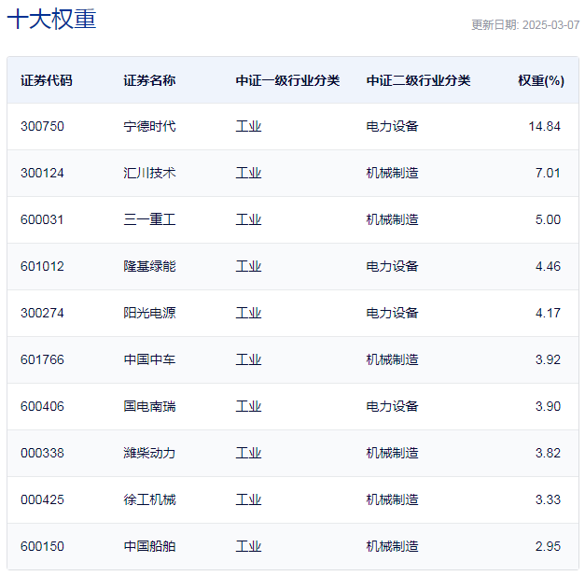
Task: Click weight value 7.01
Action: tap(548, 173)
